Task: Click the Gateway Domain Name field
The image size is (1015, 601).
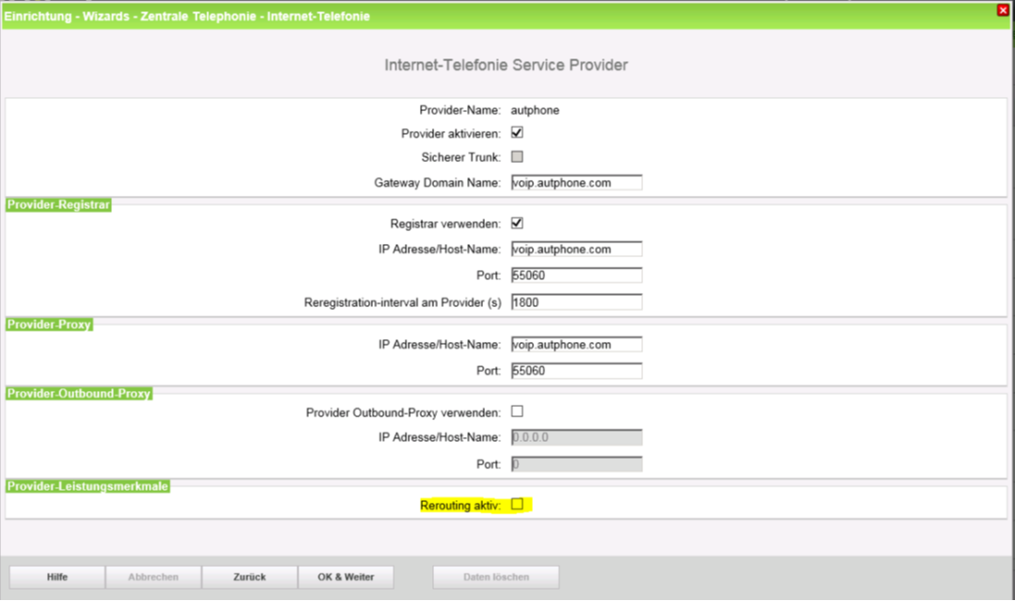Action: click(x=576, y=183)
